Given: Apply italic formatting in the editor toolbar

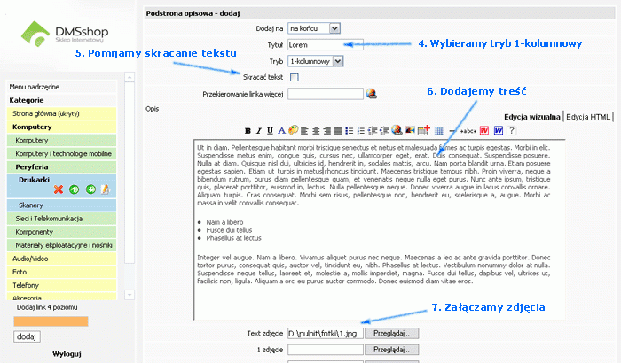Looking at the screenshot, I should click(x=259, y=131).
